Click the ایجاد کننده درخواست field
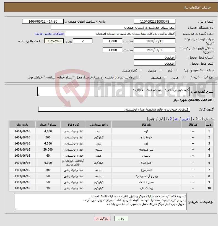 pyautogui.click(x=120, y=34)
